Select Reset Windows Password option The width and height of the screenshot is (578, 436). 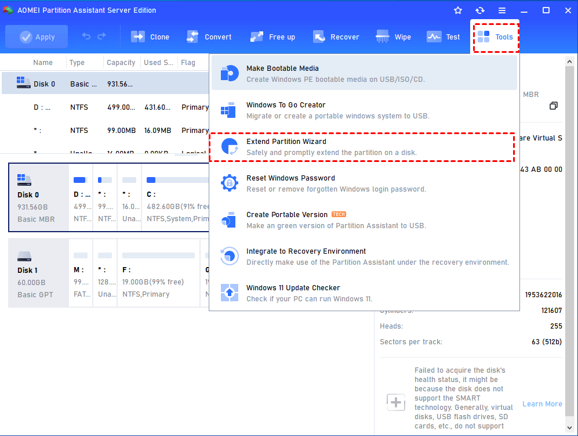364,183
